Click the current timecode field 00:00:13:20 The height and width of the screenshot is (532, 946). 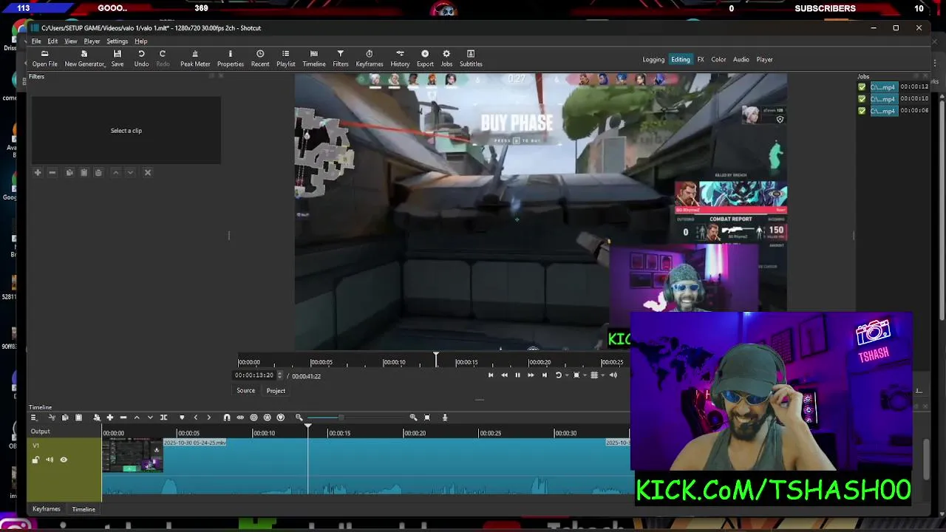tap(254, 375)
